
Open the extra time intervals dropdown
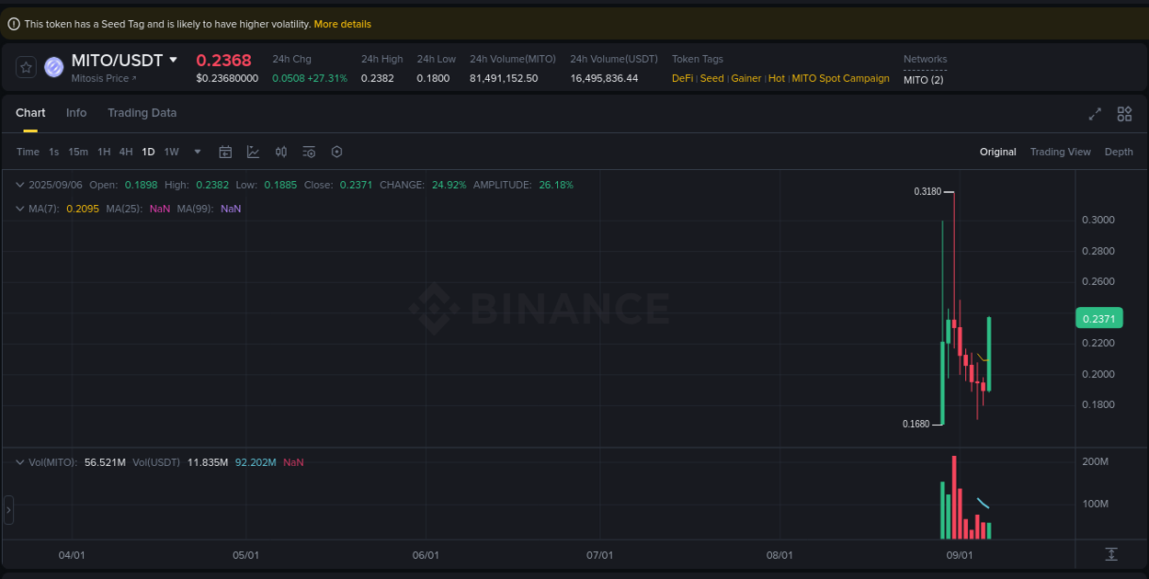[x=197, y=152]
